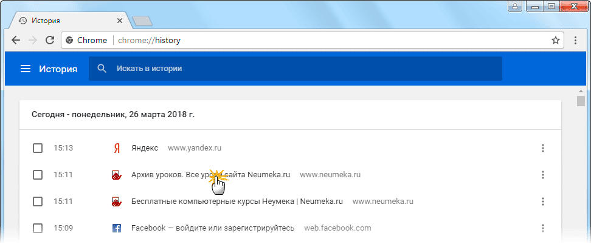Open the hamburger menu beside История
The width and height of the screenshot is (591, 244).
26,69
